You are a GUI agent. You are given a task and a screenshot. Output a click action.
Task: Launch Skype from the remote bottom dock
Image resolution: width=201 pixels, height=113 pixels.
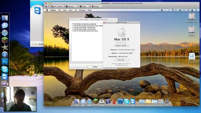click(x=127, y=101)
